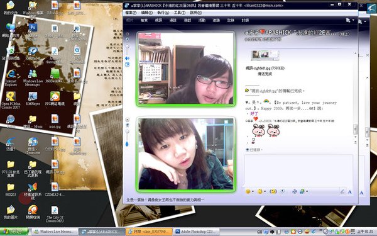Open the emoticon picker smiley icon

click(248, 191)
